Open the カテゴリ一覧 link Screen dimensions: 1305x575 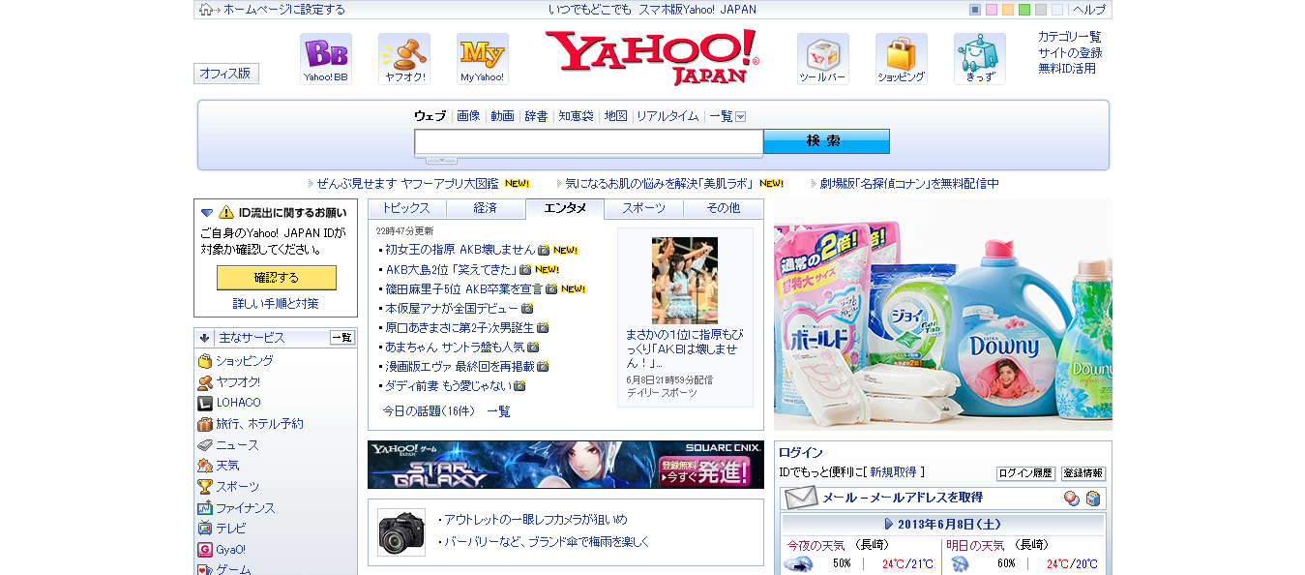point(1070,37)
